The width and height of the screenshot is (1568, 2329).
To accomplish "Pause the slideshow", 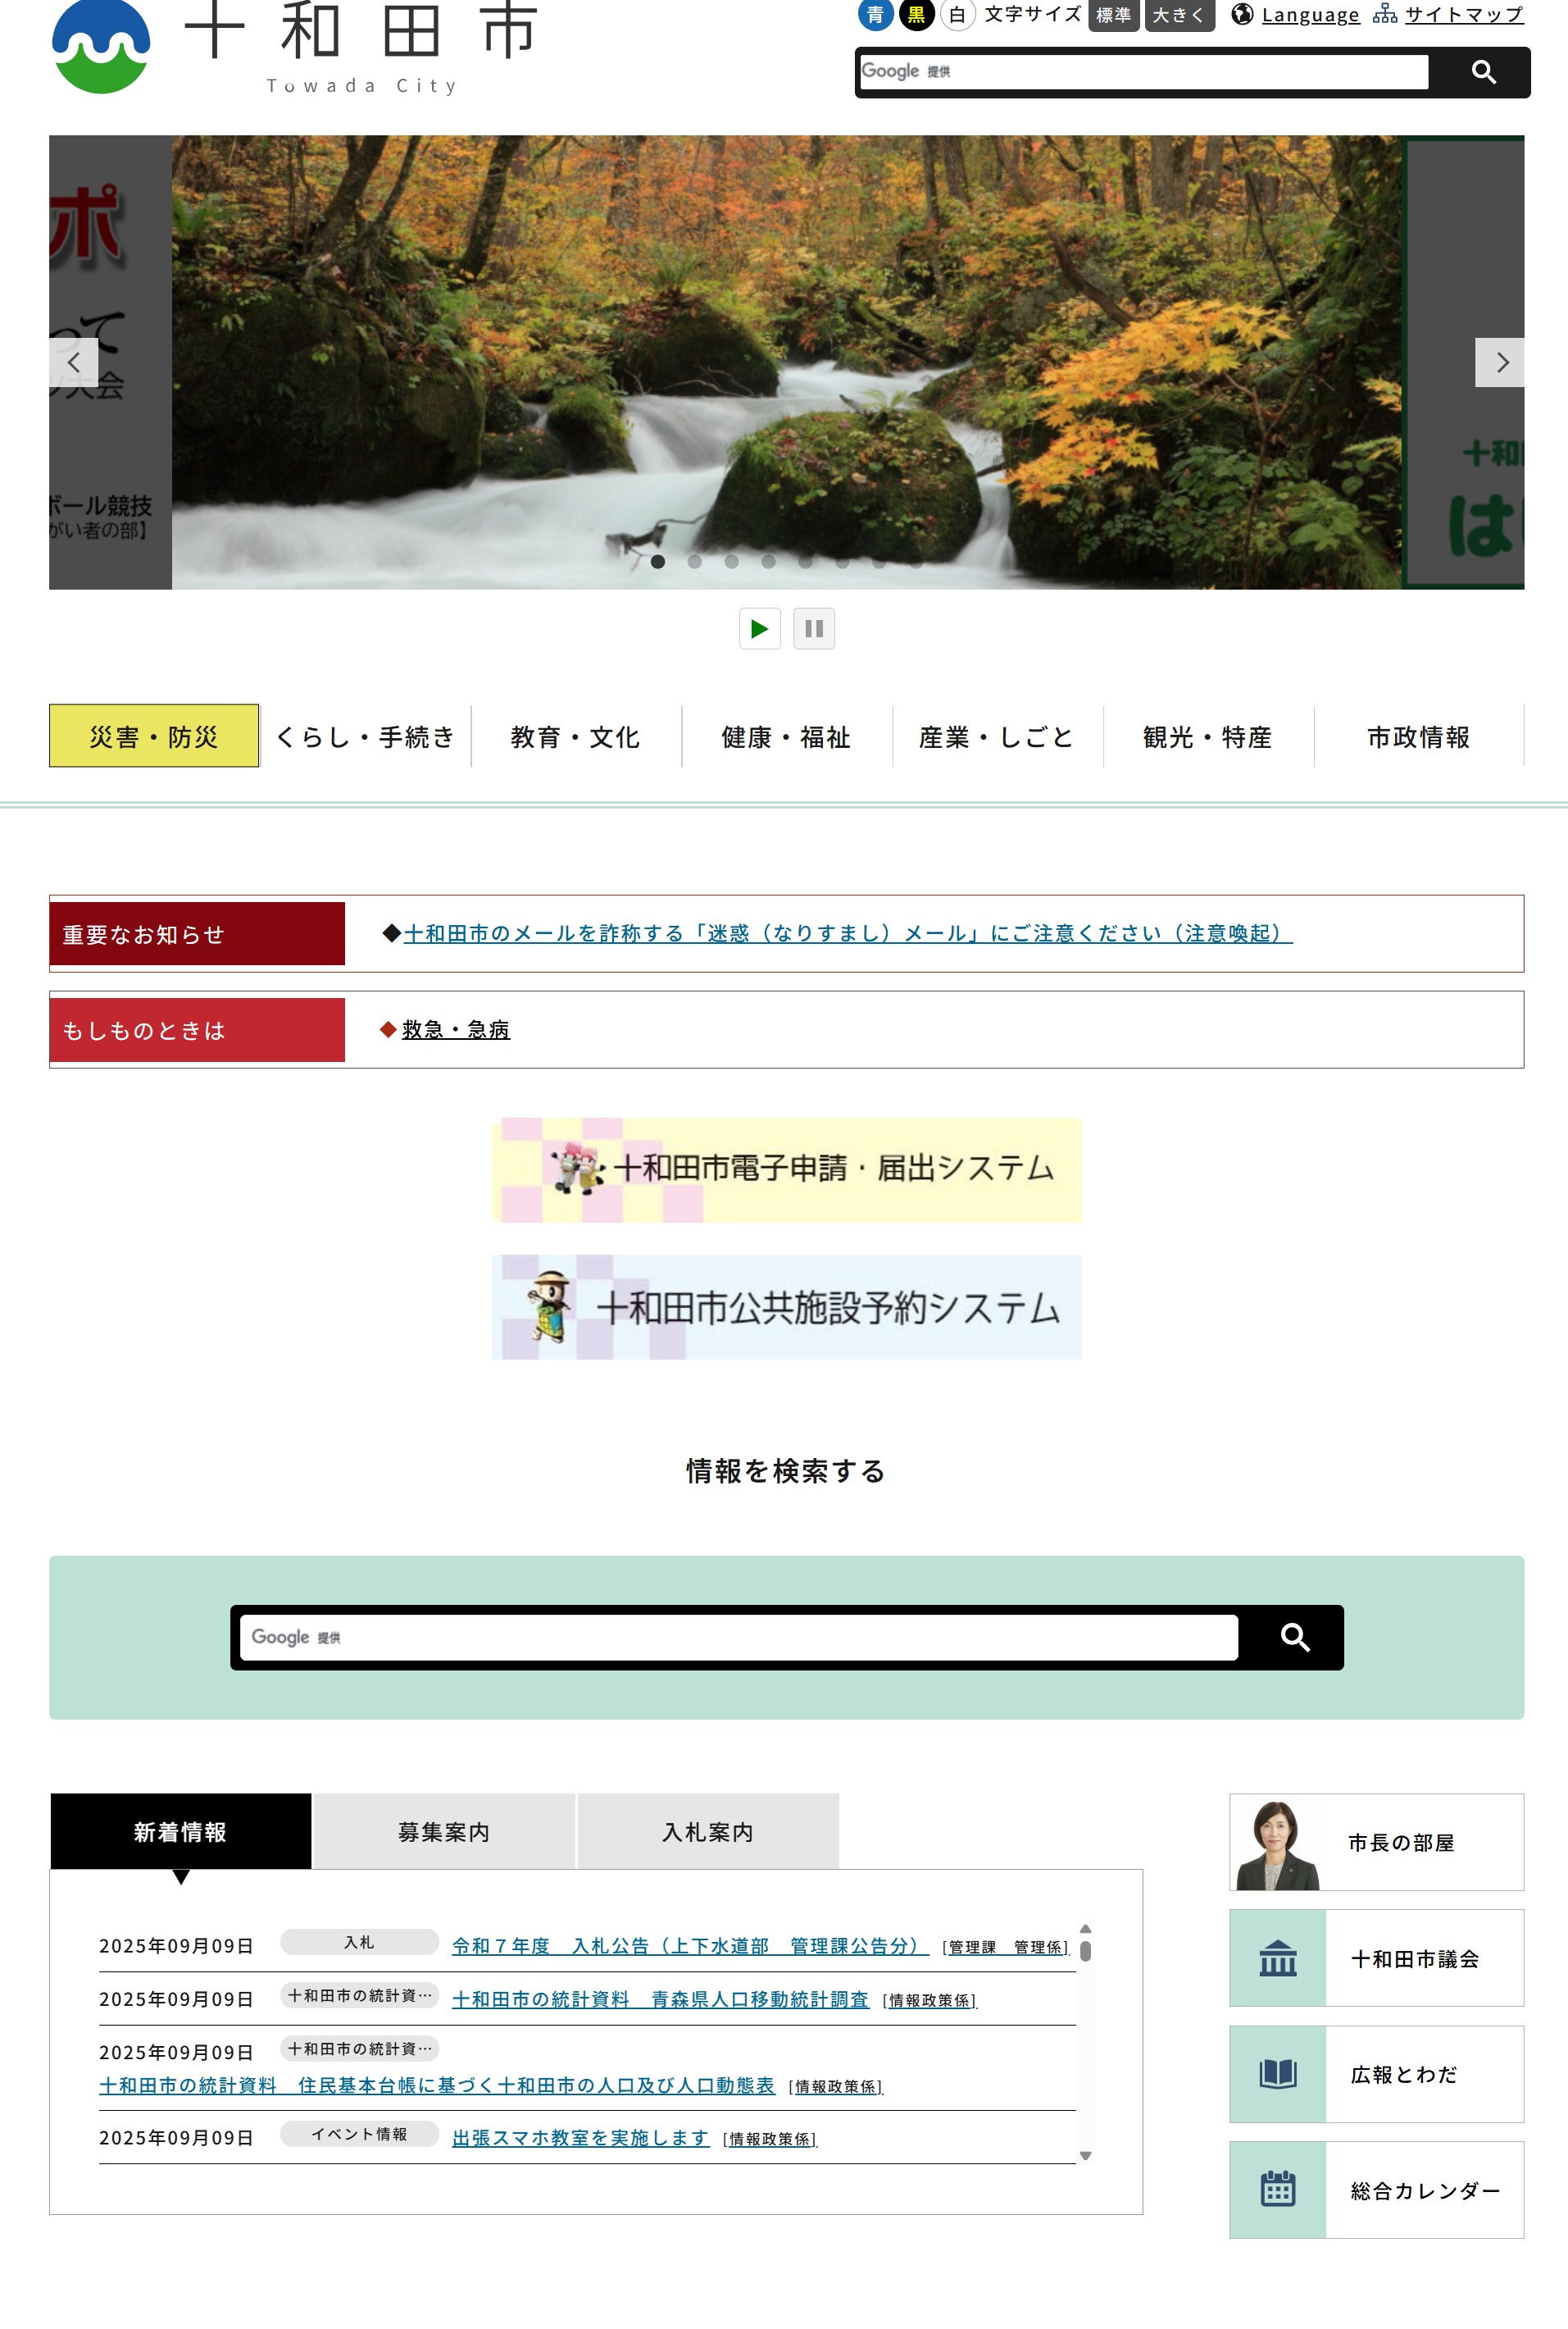I will pyautogui.click(x=813, y=628).
